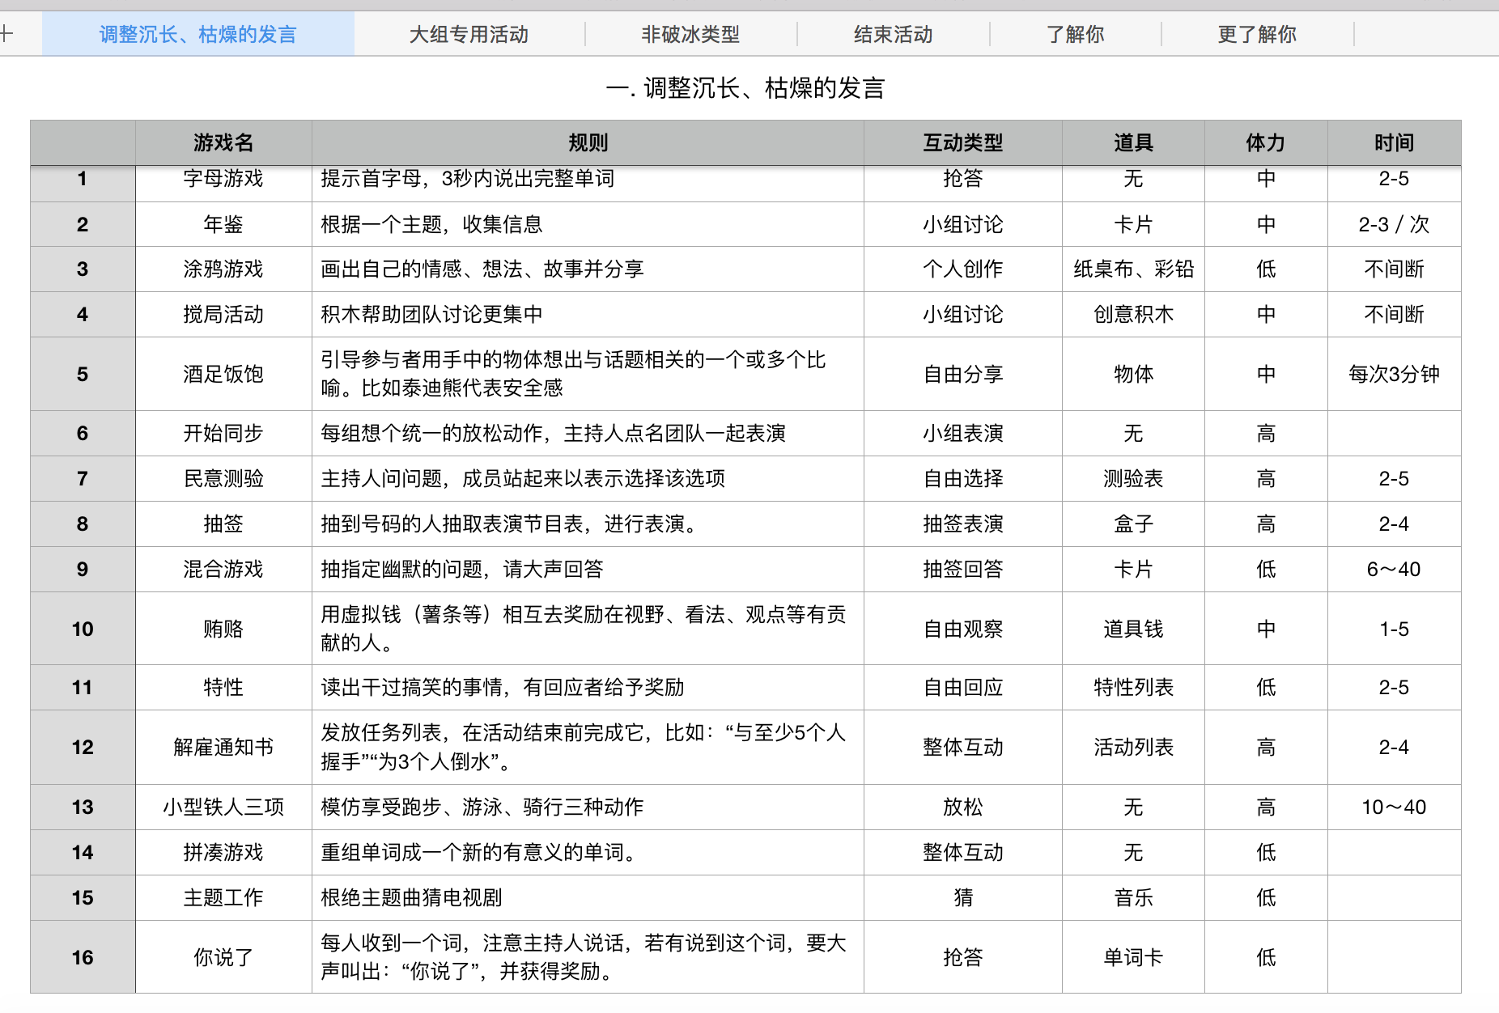Select the 2-3 / 次 time cell

tap(1394, 224)
